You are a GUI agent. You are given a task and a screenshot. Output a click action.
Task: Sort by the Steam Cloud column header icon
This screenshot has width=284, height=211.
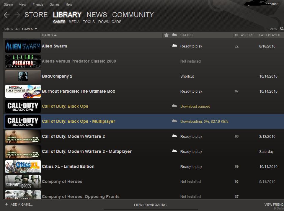tap(174, 35)
